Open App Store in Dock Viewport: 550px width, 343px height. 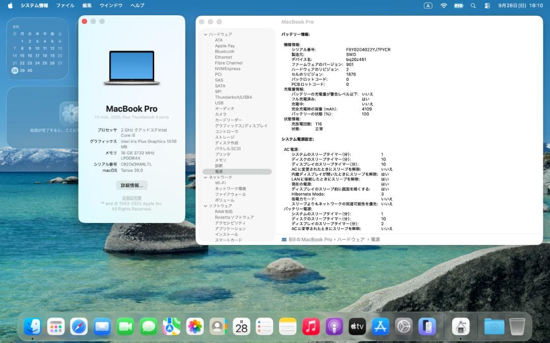coord(380,327)
